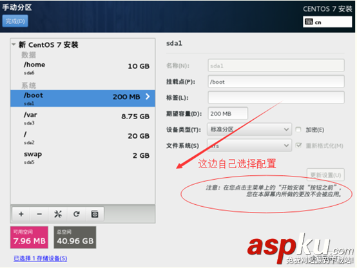Viewport: 357px width, 268px height.
Task: Toggle the 加密(E) encrypt checkbox
Action: click(298, 129)
